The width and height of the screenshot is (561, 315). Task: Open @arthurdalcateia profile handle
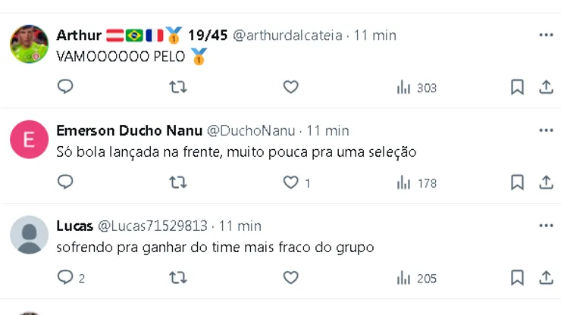(x=287, y=36)
